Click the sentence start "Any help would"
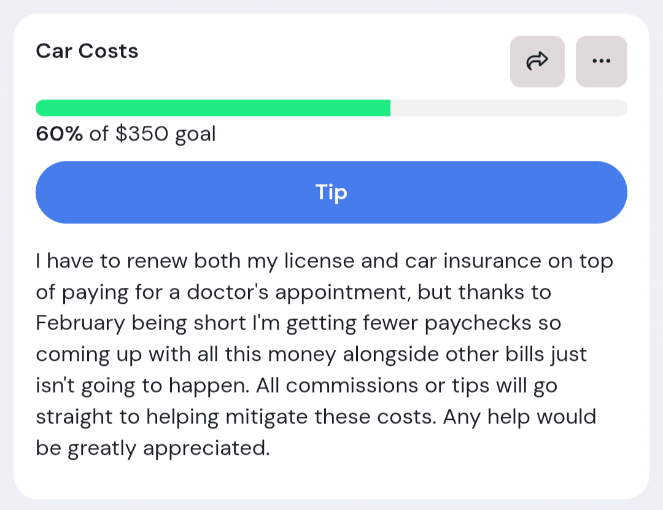 pos(519,417)
